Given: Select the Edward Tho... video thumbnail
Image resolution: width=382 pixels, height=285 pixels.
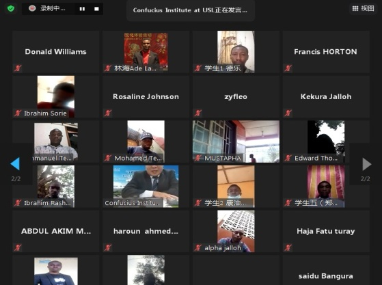Looking at the screenshot, I should tap(326, 141).
